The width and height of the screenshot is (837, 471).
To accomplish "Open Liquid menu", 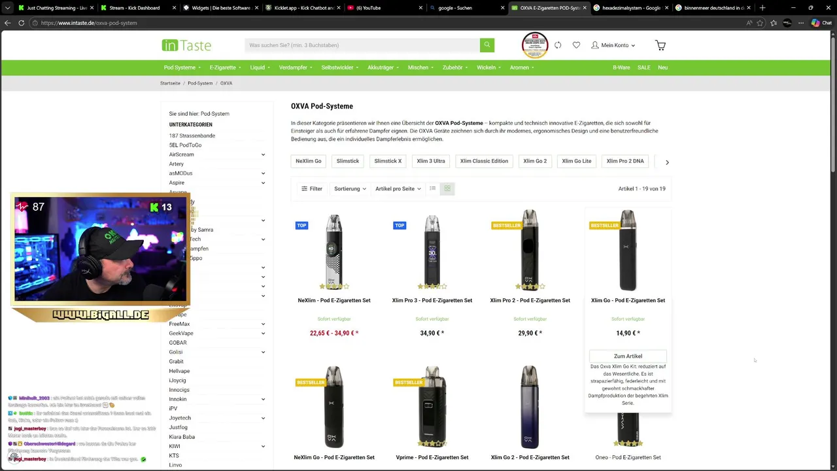I will pyautogui.click(x=260, y=67).
